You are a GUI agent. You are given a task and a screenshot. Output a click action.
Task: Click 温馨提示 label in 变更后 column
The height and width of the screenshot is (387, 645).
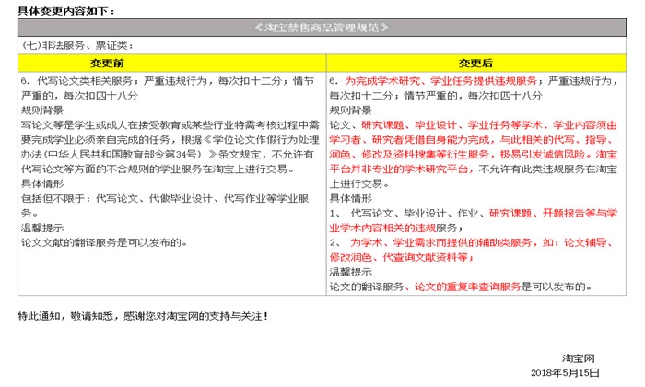(x=350, y=272)
